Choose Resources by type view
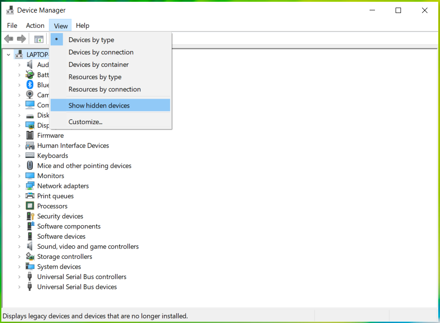This screenshot has width=440, height=323. (x=110, y=77)
